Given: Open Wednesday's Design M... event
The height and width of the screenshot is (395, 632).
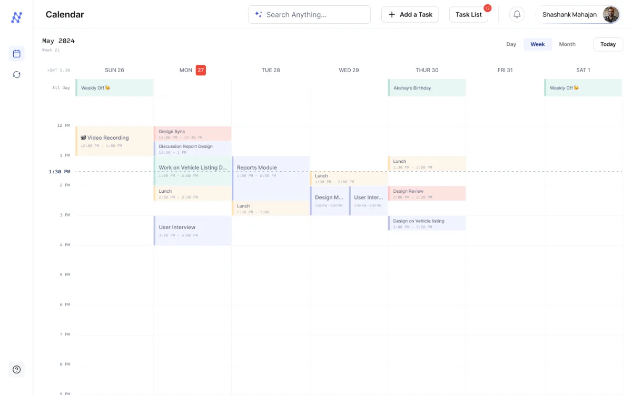Looking at the screenshot, I should (329, 201).
